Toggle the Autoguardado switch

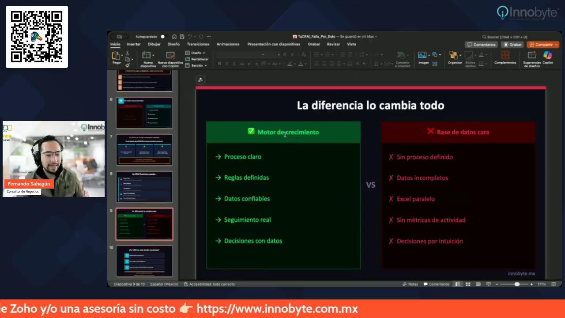click(162, 37)
